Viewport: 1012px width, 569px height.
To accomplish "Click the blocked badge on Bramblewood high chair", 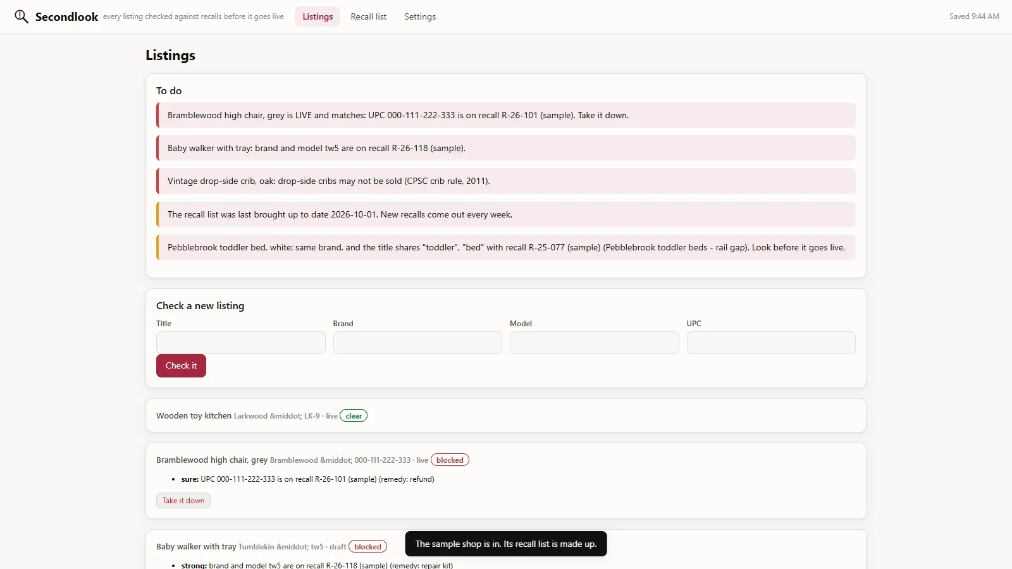I will pyautogui.click(x=450, y=460).
